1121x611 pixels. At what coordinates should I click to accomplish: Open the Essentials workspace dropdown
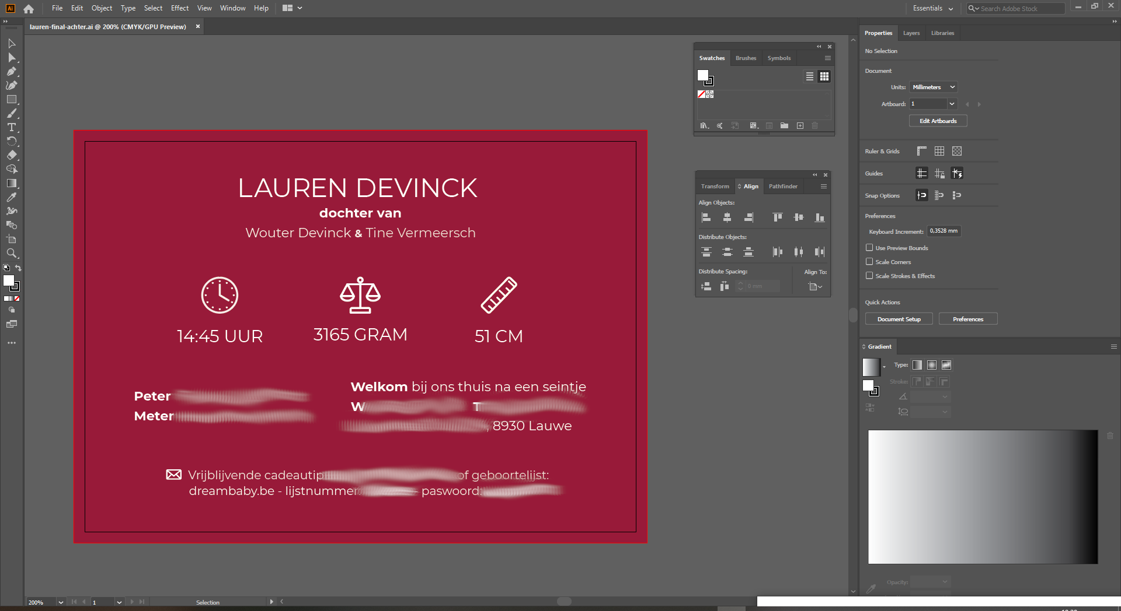[x=932, y=8]
